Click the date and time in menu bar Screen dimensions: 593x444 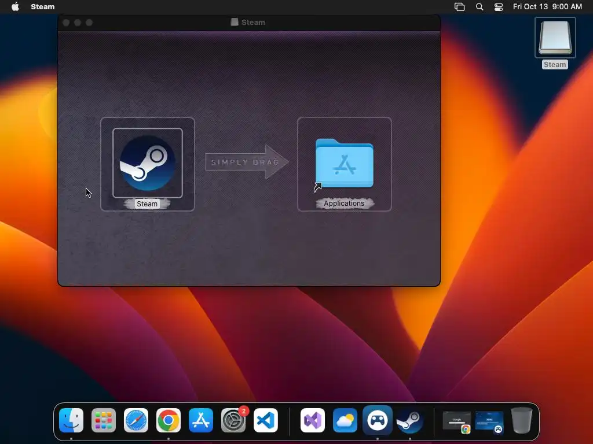pos(547,7)
